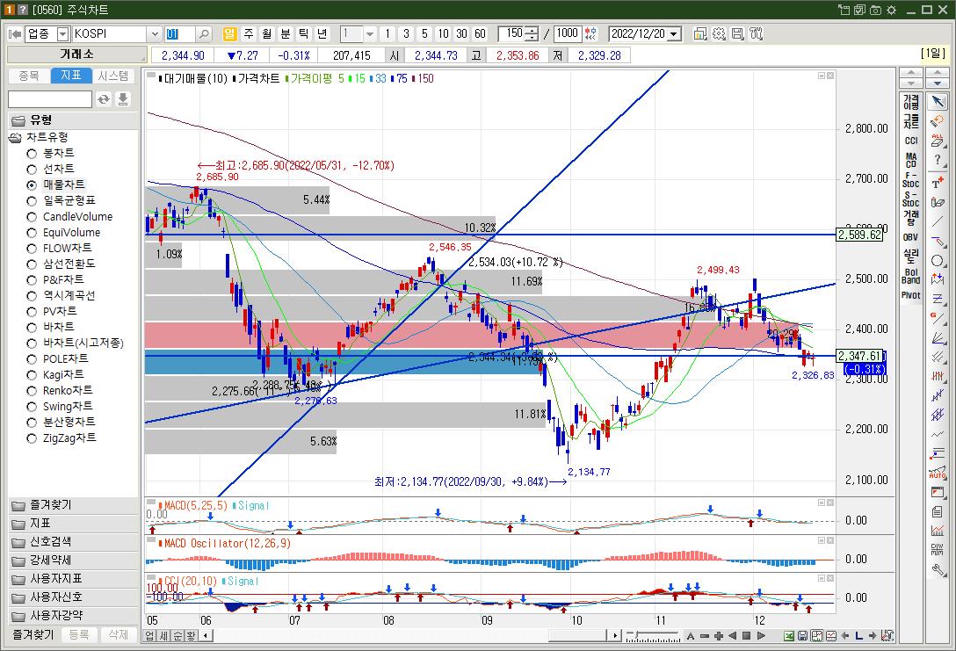The image size is (956, 651).
Task: Select 일목균형표 chart type
Action: [x=62, y=200]
